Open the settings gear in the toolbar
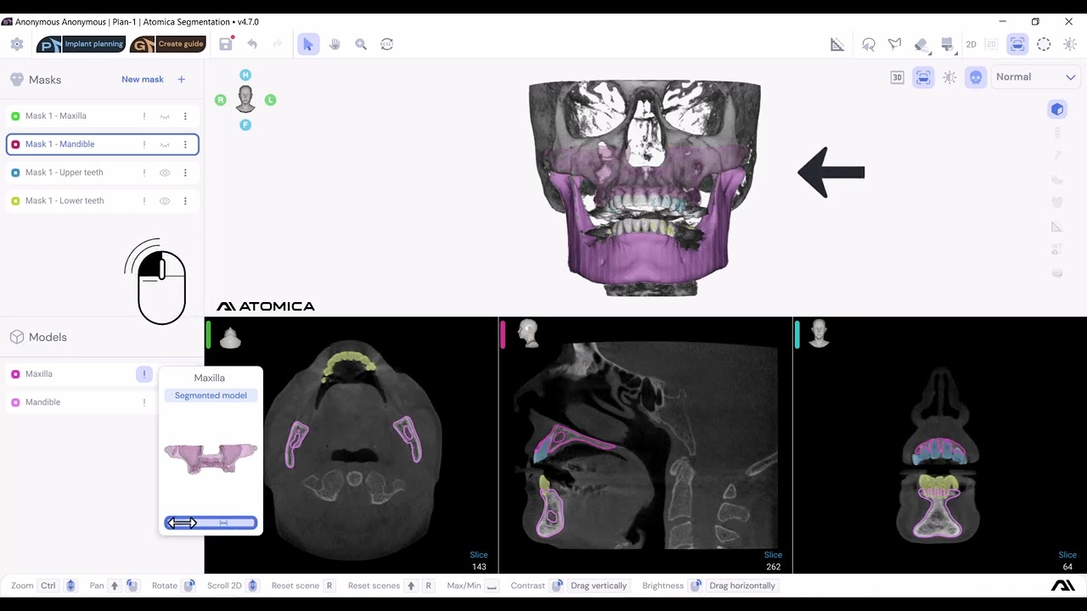 pyautogui.click(x=17, y=44)
